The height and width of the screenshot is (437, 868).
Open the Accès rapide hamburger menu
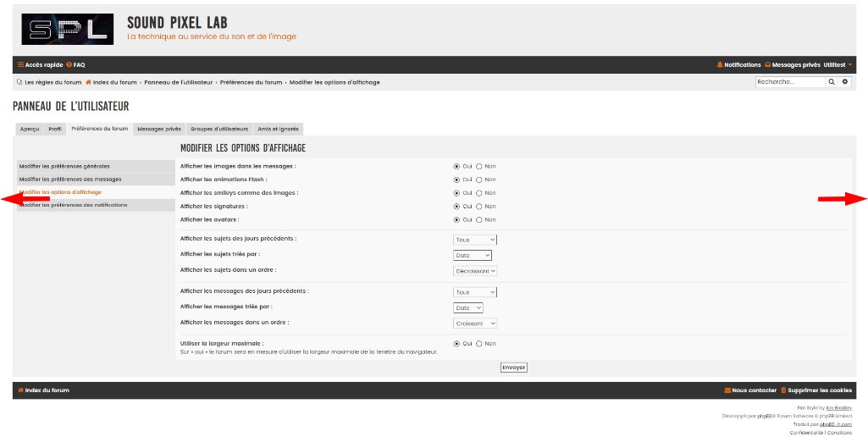(x=20, y=64)
